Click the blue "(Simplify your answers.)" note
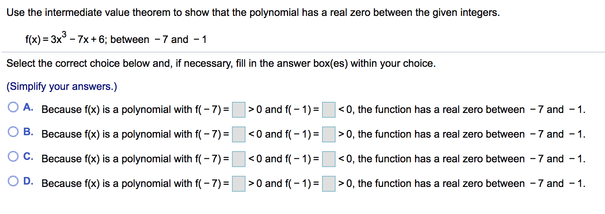Viewport: 605px width, 214px height. point(62,86)
